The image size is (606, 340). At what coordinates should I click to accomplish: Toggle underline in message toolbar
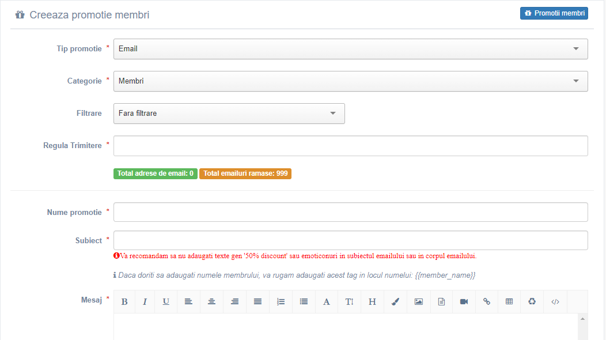coord(166,302)
